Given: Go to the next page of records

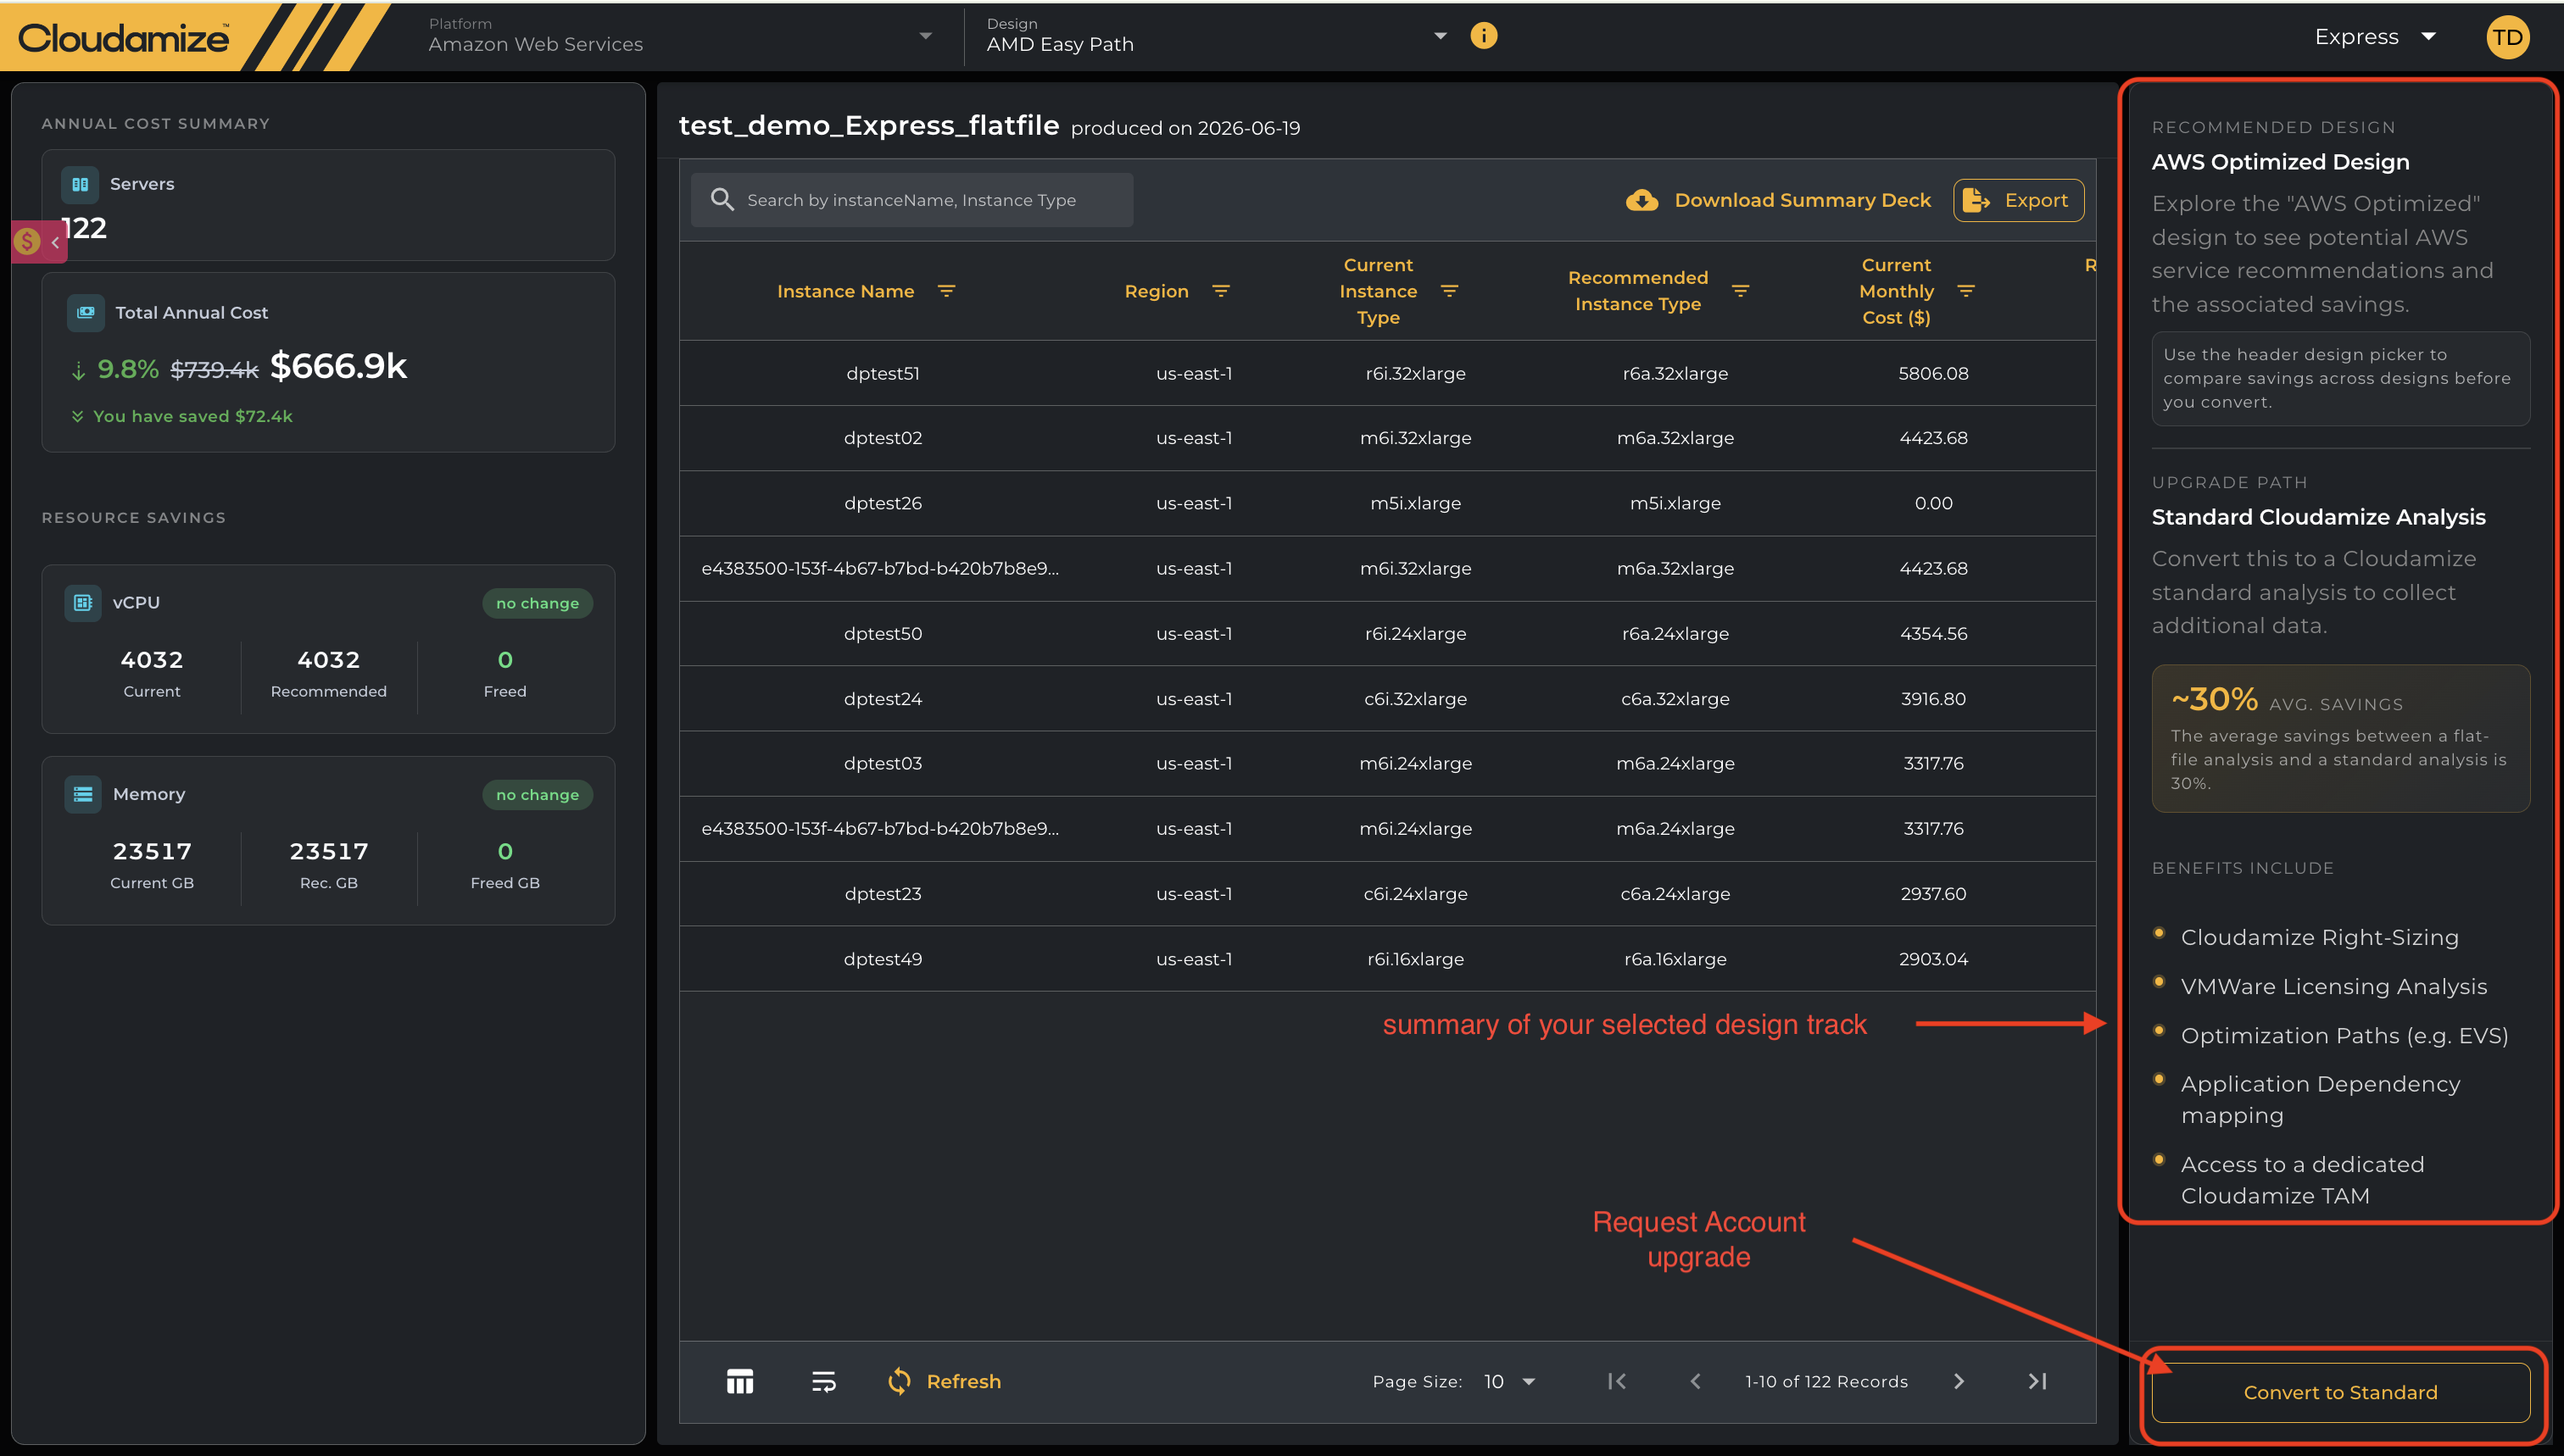Looking at the screenshot, I should [x=1959, y=1381].
